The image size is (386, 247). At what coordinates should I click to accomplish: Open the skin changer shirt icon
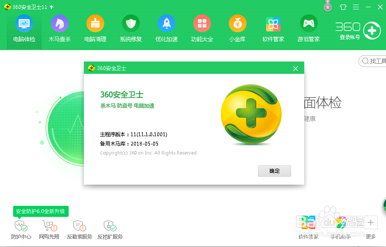click(x=343, y=7)
